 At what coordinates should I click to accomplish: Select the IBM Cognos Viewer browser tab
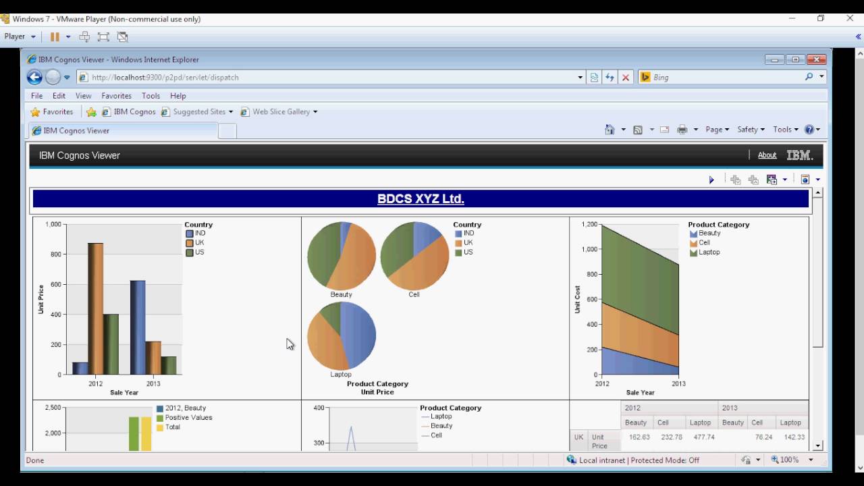(123, 130)
